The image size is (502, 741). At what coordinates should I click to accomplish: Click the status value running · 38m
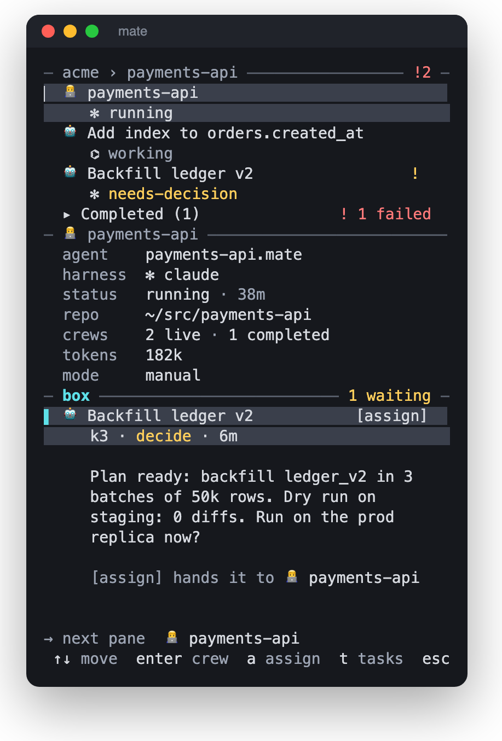click(x=205, y=295)
